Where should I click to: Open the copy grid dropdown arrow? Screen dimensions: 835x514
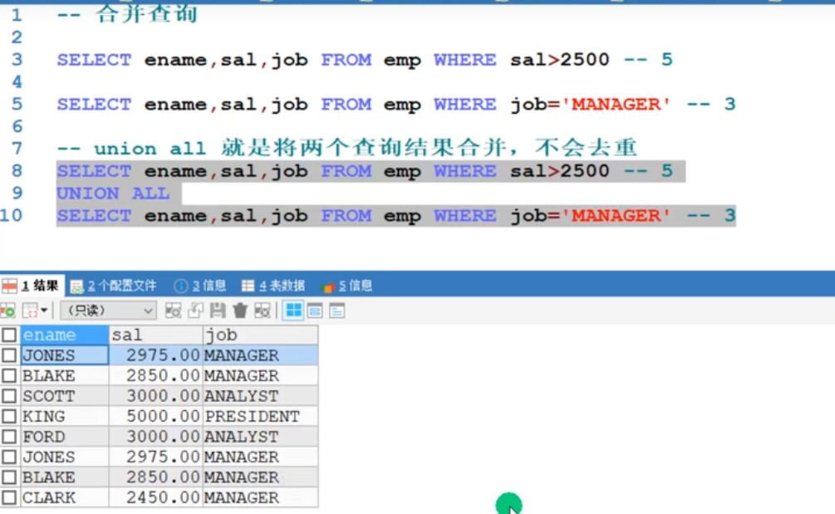pos(44,311)
